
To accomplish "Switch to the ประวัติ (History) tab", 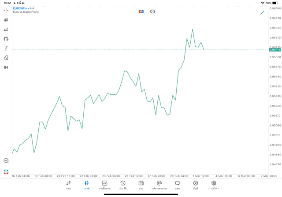I will pyautogui.click(x=123, y=185).
